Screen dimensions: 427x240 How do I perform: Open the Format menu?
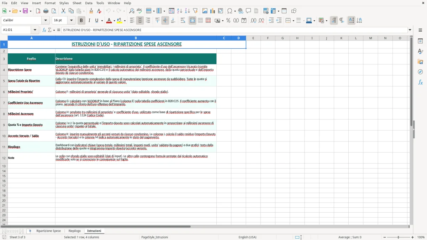click(x=50, y=3)
